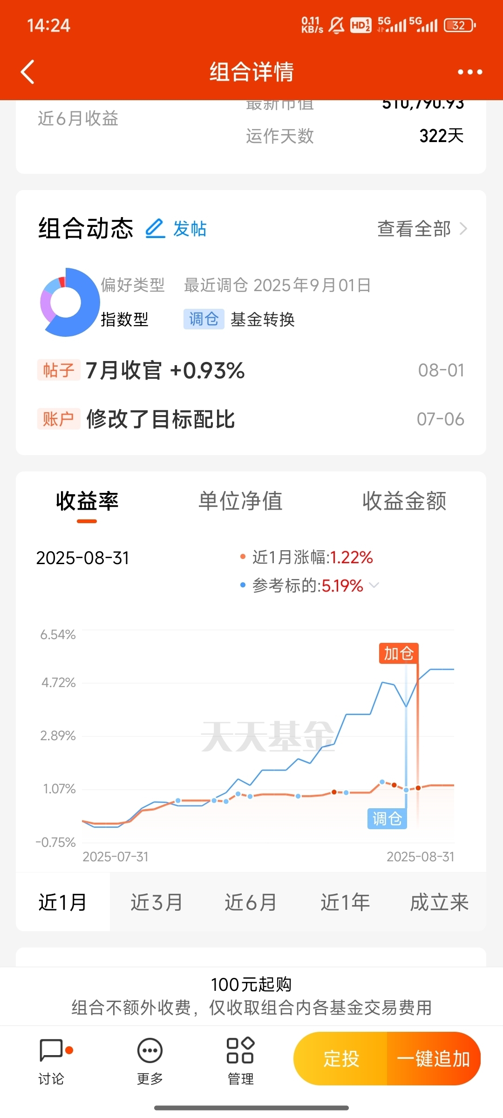This screenshot has width=503, height=1118.
Task: Select the 成立来 time range
Action: click(x=439, y=902)
